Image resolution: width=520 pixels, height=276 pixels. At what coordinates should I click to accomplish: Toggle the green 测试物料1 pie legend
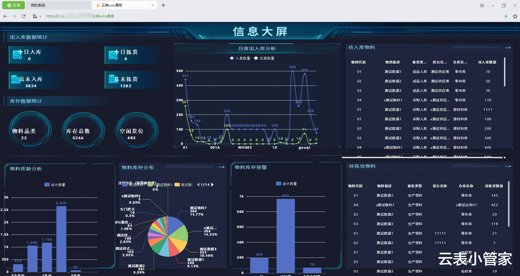(160, 185)
